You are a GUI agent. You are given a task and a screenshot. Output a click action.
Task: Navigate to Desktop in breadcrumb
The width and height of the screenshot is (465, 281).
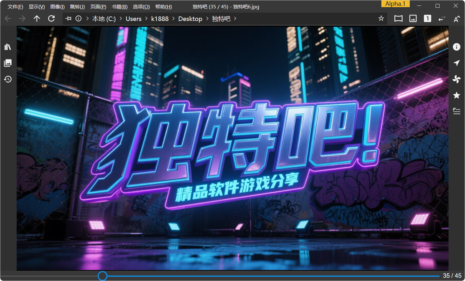pos(190,19)
